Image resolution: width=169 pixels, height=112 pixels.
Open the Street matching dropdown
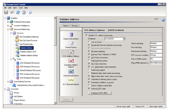pyautogui.click(x=156, y=43)
